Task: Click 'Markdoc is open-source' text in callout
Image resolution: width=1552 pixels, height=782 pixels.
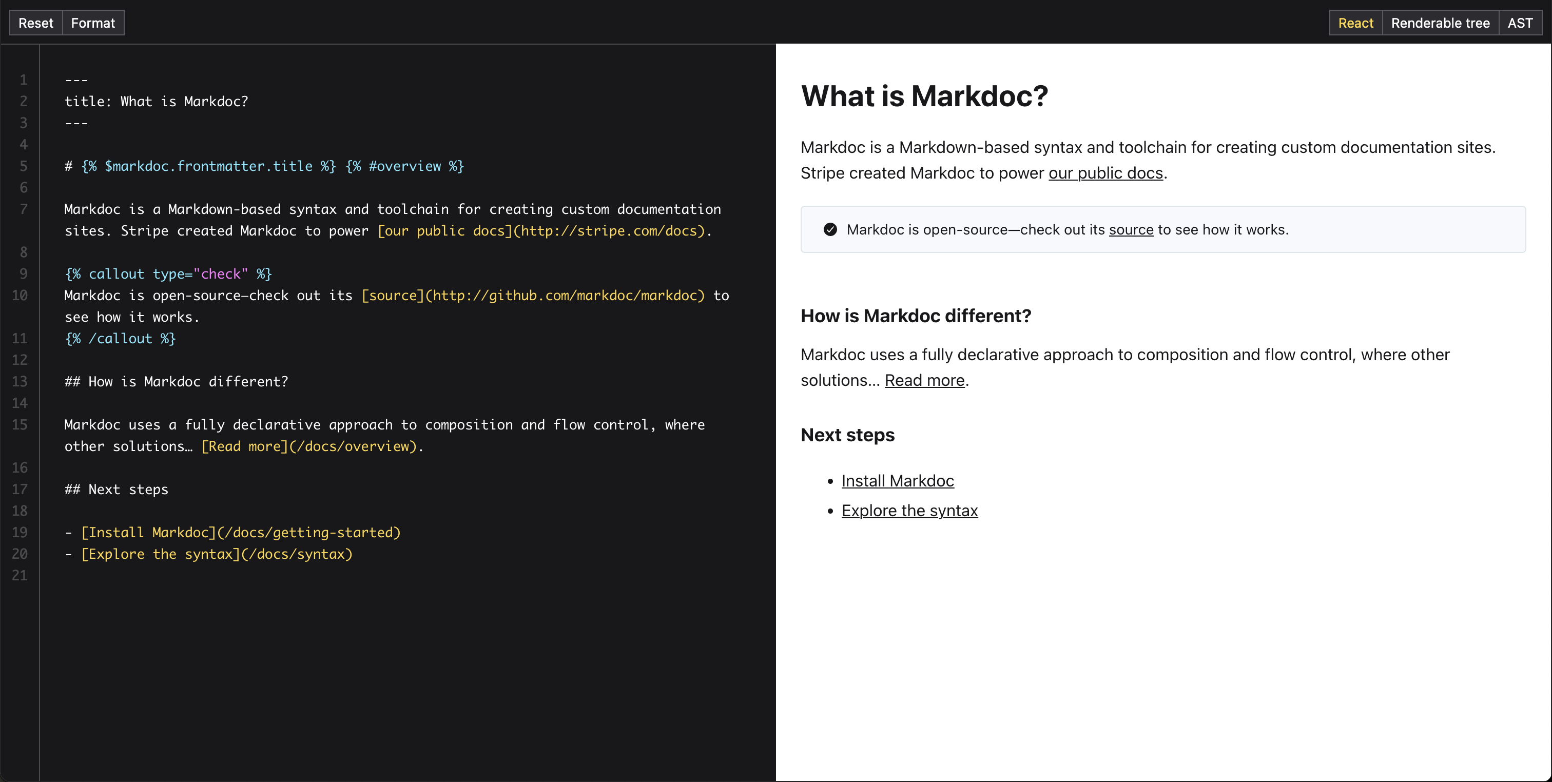Action: coord(1068,229)
